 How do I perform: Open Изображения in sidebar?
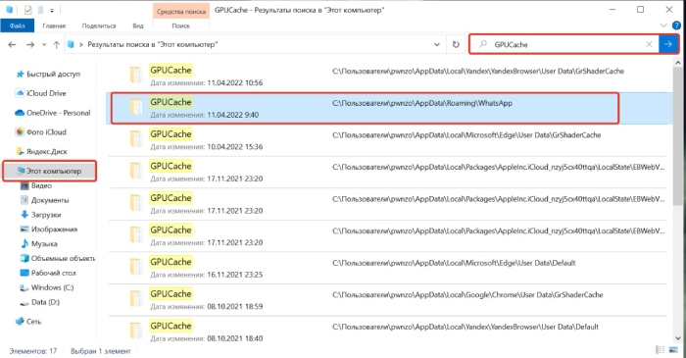[x=49, y=229]
